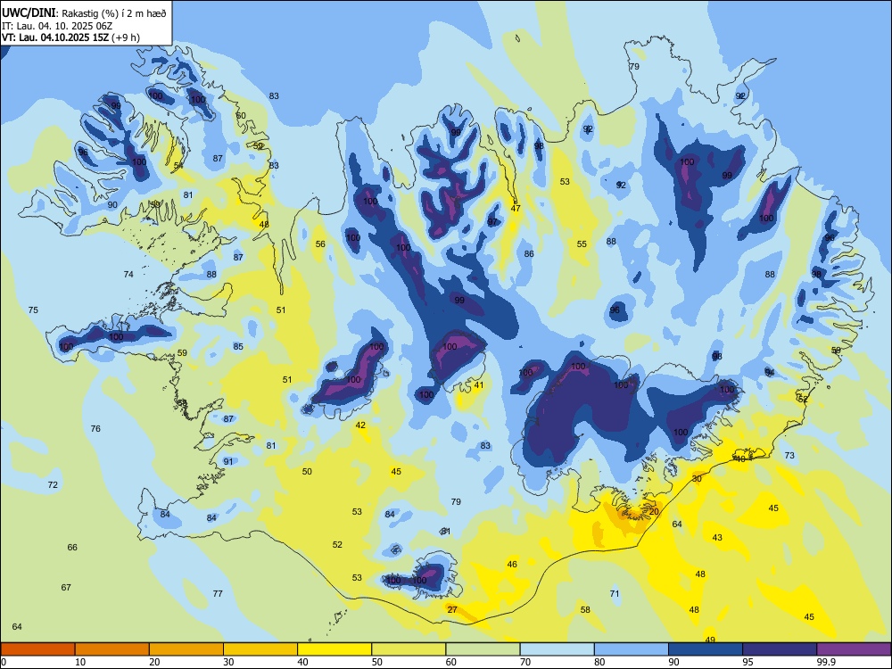Viewport: 892px width, 669px height.
Task: Click the '86' humidity value on the map
Action: click(529, 253)
